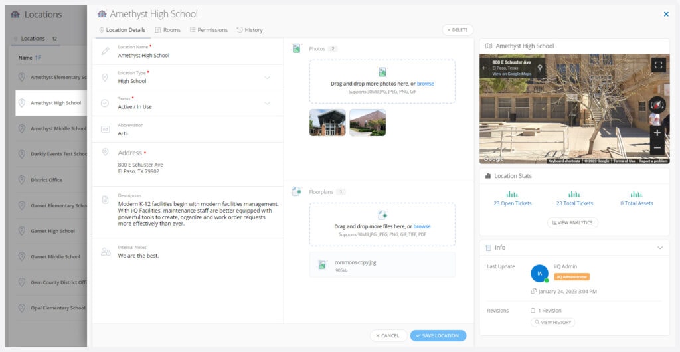This screenshot has width=680, height=352.
Task: Click the back arrow in street view address card
Action: click(485, 68)
